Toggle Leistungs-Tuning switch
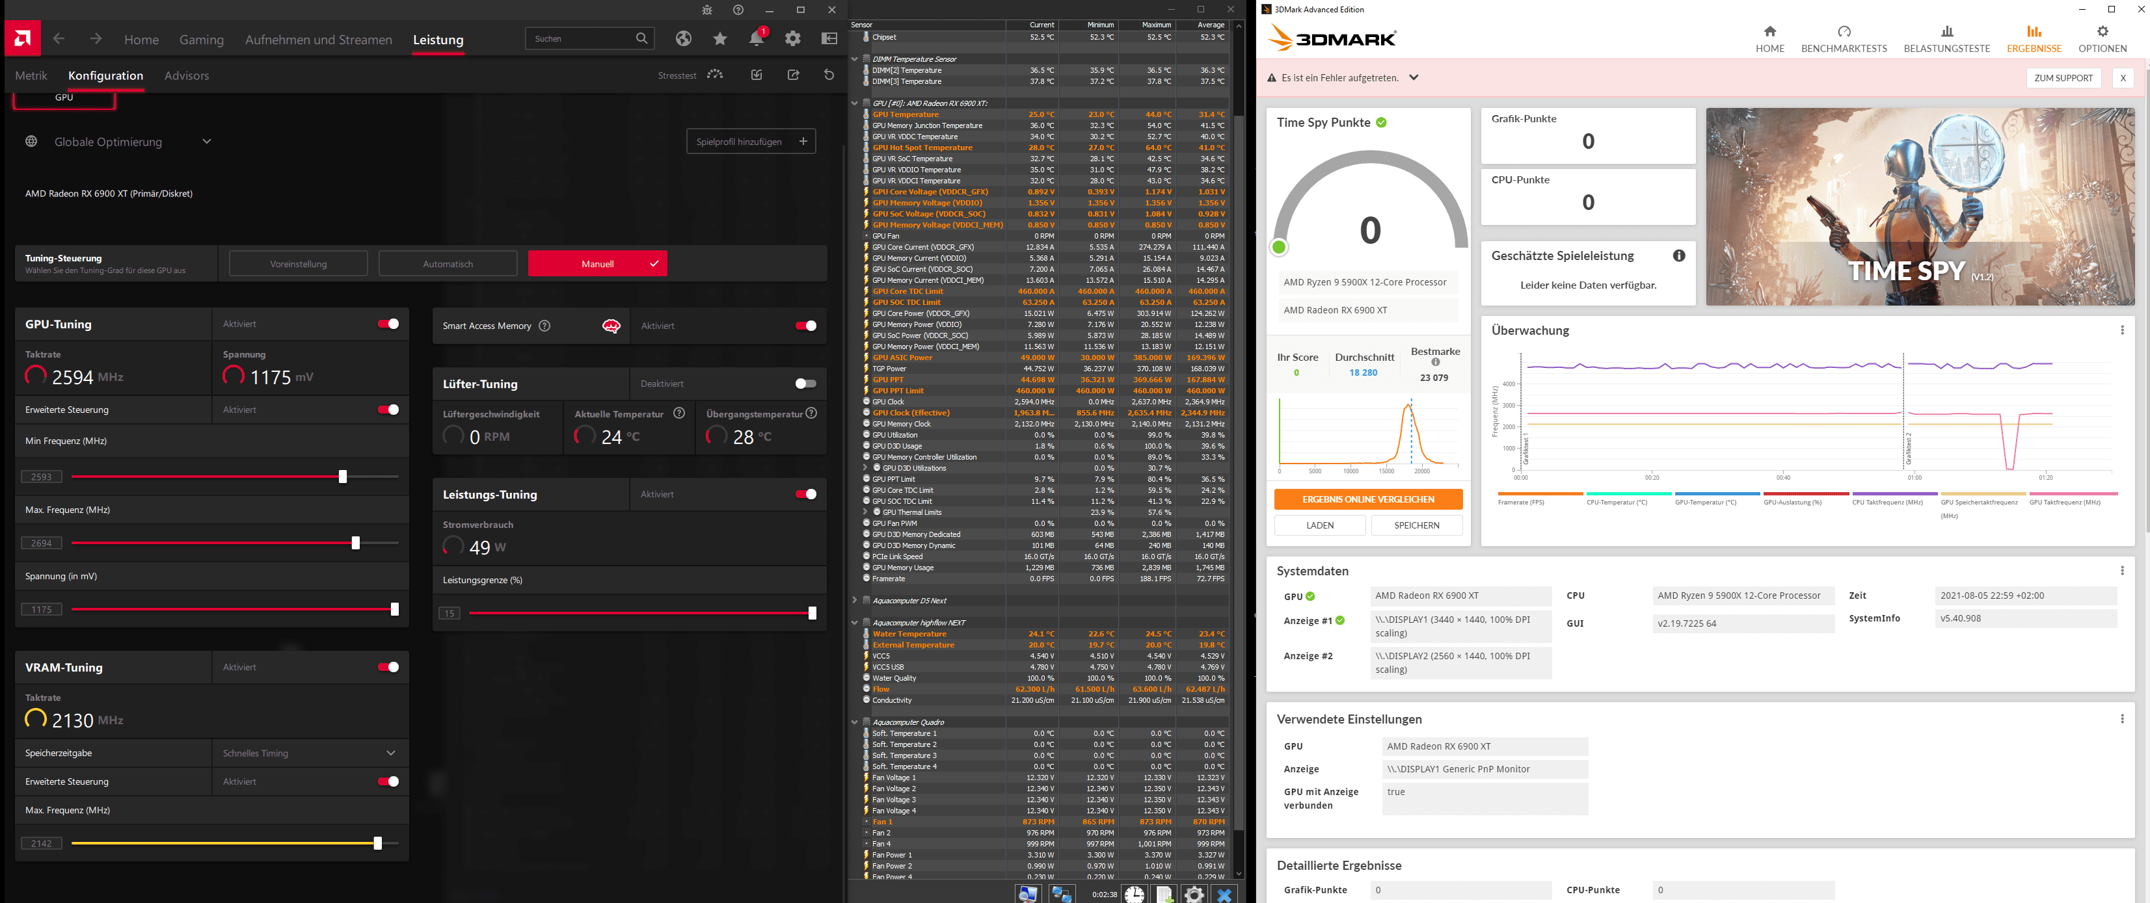This screenshot has height=903, width=2150. coord(805,495)
